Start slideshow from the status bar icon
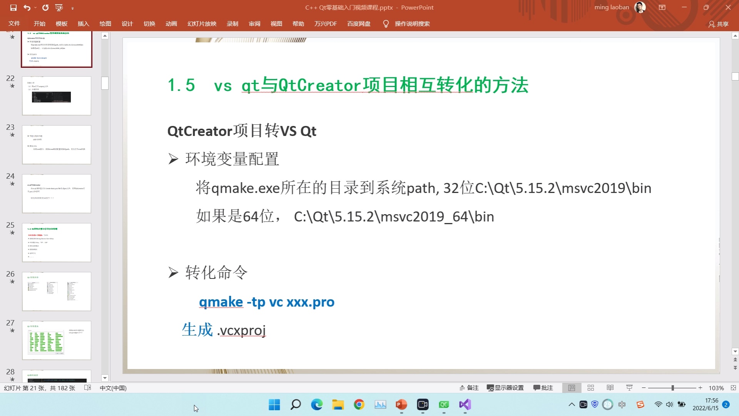This screenshot has height=416, width=739. (629, 388)
